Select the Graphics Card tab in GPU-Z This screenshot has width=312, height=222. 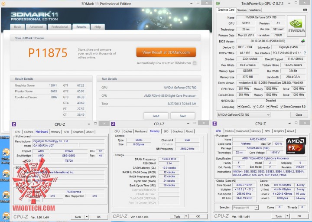226,10
